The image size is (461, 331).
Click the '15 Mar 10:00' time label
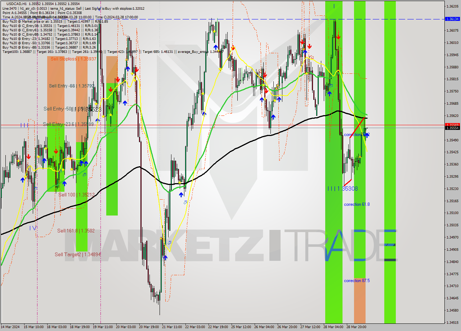(33, 327)
